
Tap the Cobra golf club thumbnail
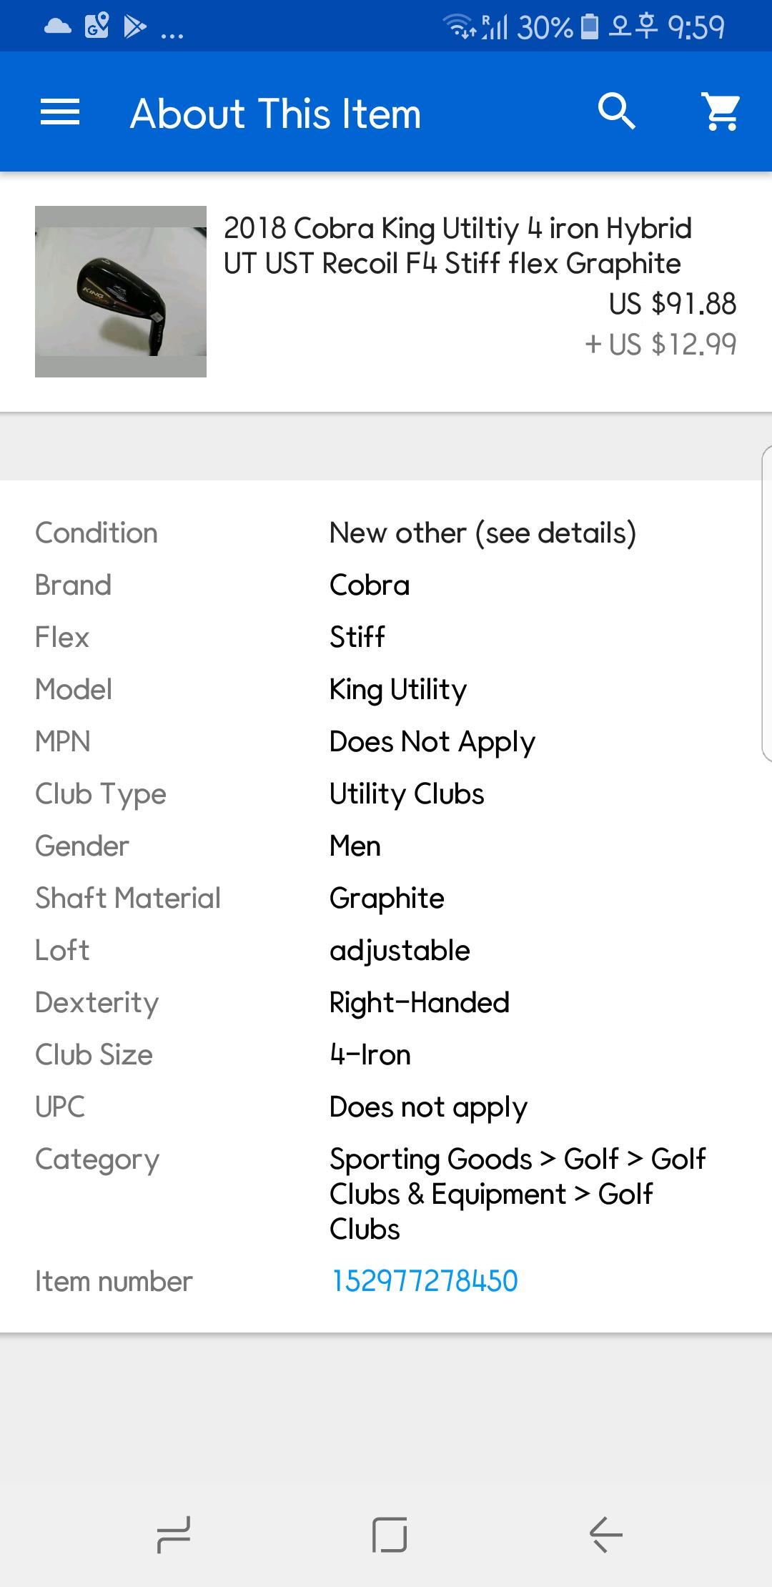click(121, 292)
